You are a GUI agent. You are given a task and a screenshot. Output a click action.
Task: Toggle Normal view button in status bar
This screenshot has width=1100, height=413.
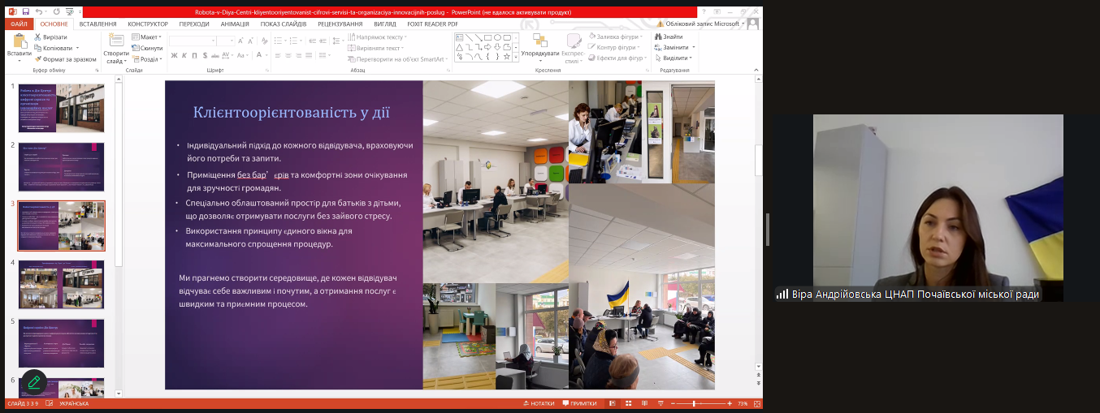tap(613, 403)
